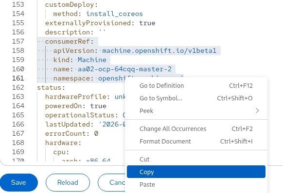The height and width of the screenshot is (193, 283).
Task: Click the customDeploy key
Action: 70,5
